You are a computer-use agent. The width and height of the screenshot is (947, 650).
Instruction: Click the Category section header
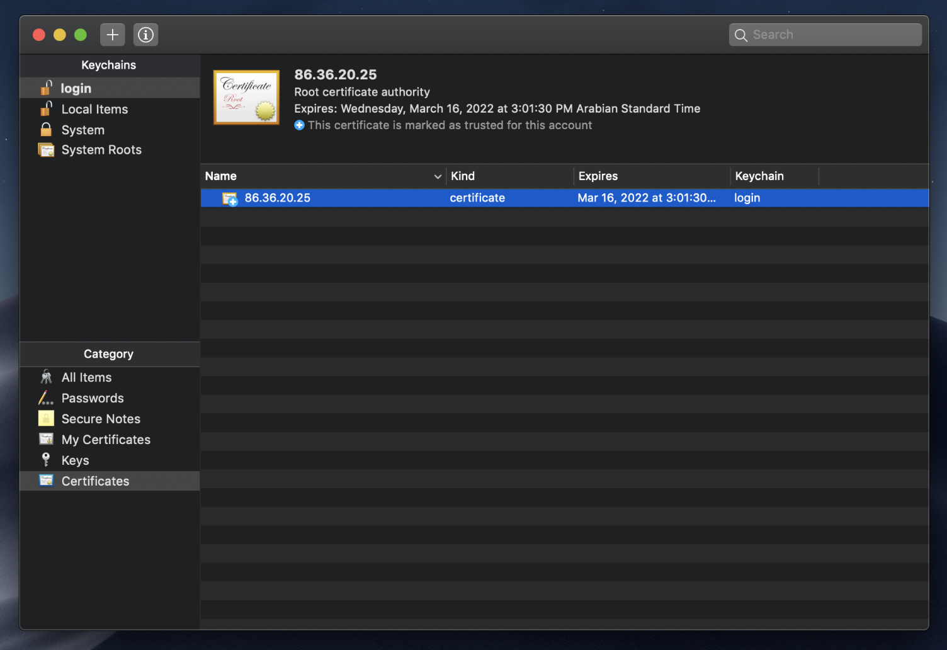coord(109,354)
